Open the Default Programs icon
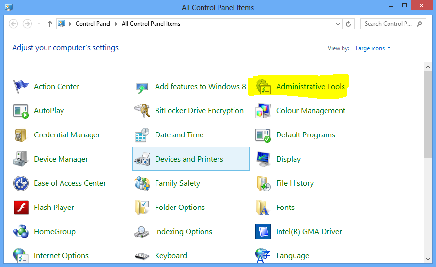Screen dimensions: 436x267 263,135
